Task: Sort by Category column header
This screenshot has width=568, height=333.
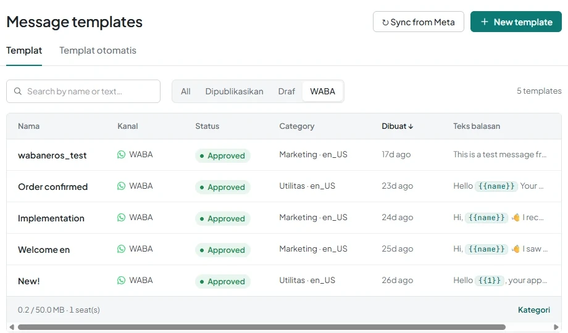Action: click(x=297, y=126)
